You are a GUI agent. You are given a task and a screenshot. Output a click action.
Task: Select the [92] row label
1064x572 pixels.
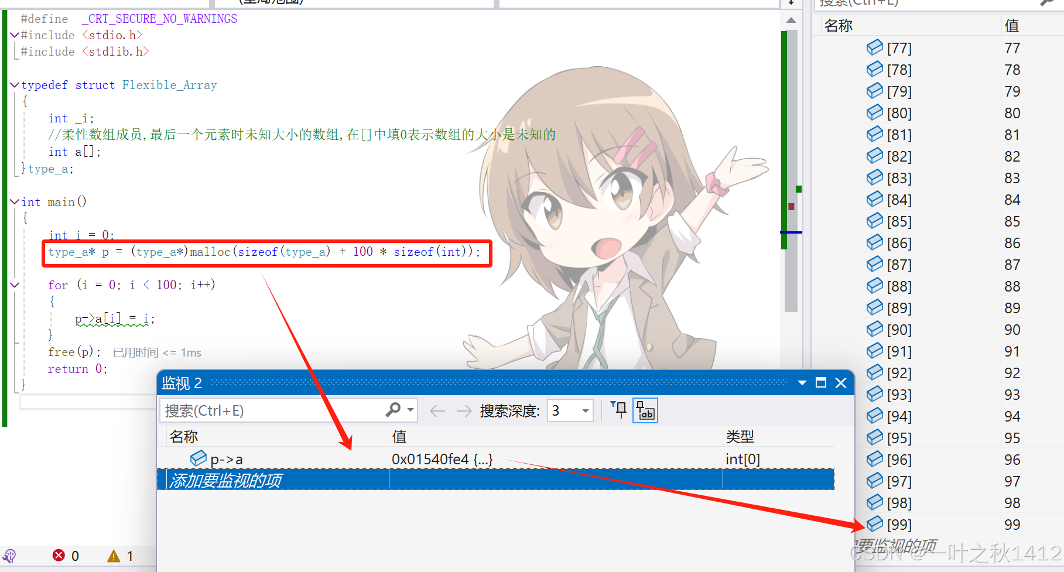(x=899, y=373)
